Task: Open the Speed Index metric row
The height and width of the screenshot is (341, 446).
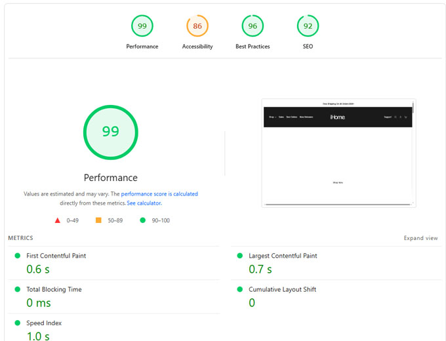Action: point(45,323)
